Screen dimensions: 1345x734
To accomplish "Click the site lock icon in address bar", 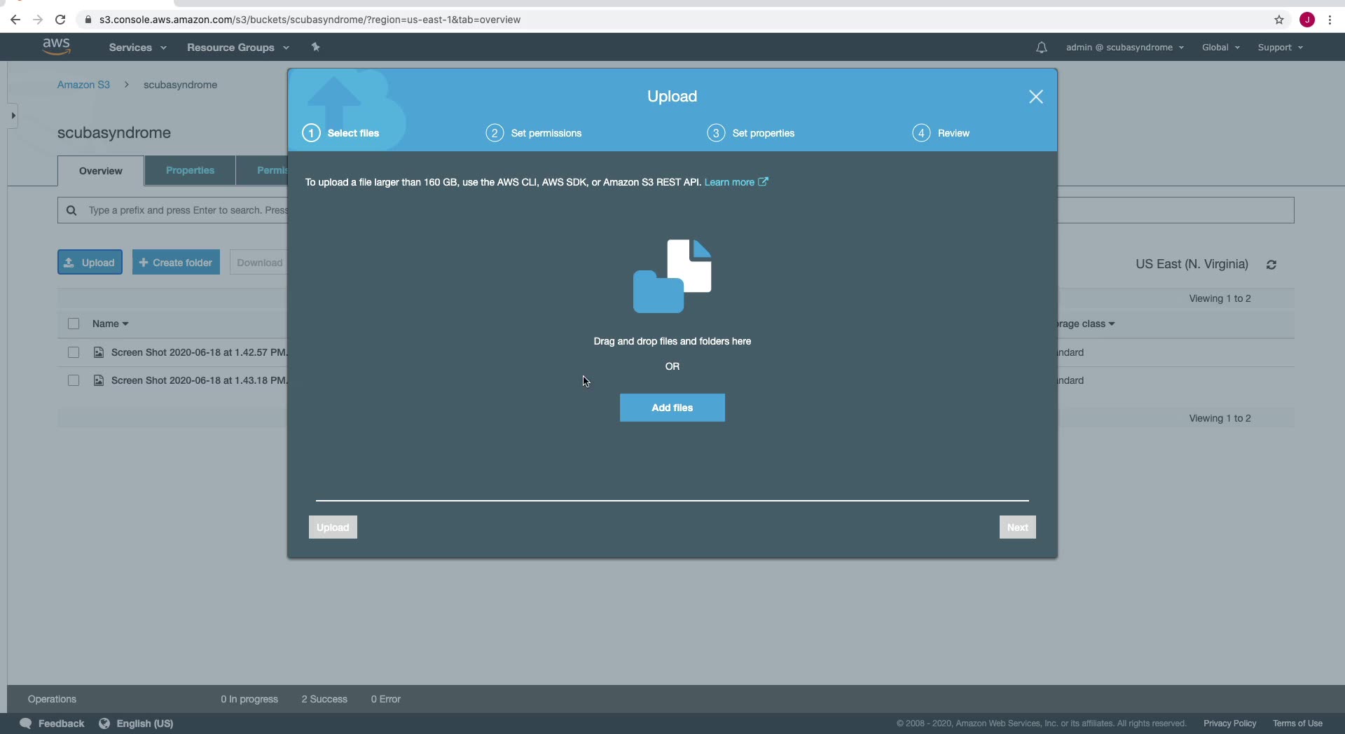I will [88, 20].
